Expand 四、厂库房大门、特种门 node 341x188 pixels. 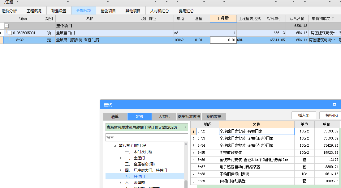point(121,170)
